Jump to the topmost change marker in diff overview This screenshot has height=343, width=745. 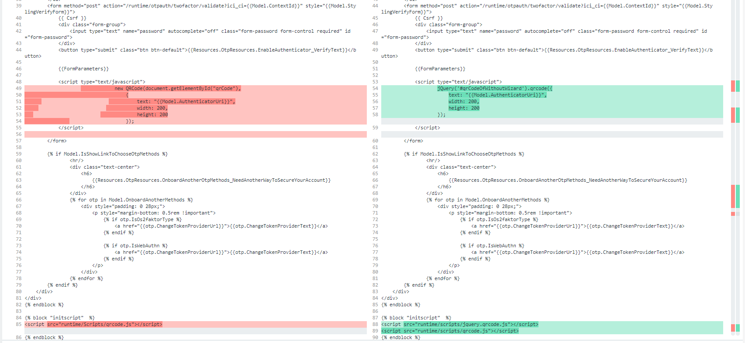tap(735, 86)
